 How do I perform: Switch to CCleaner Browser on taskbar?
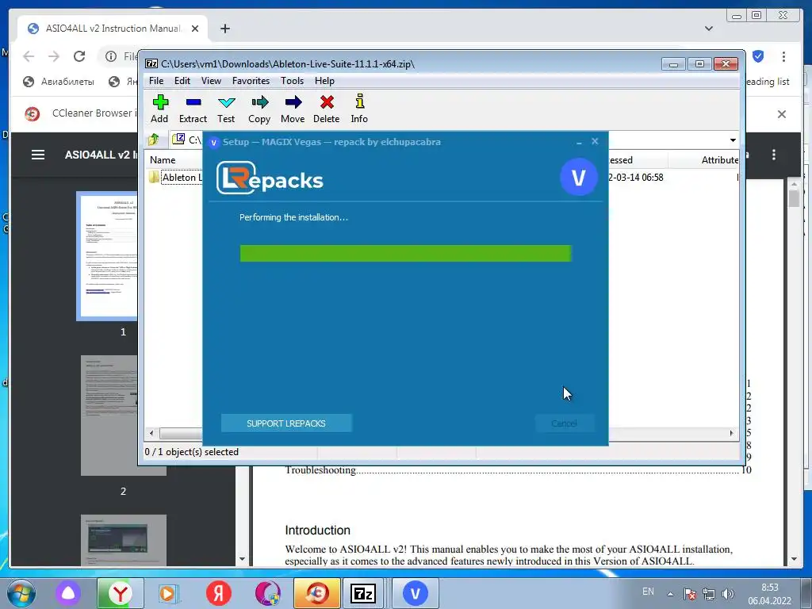pos(317,593)
